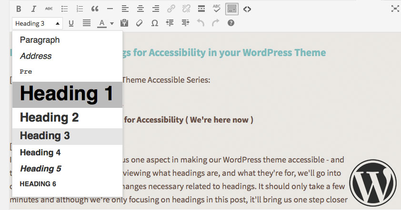
Task: Undo the last change
Action: pos(200,23)
